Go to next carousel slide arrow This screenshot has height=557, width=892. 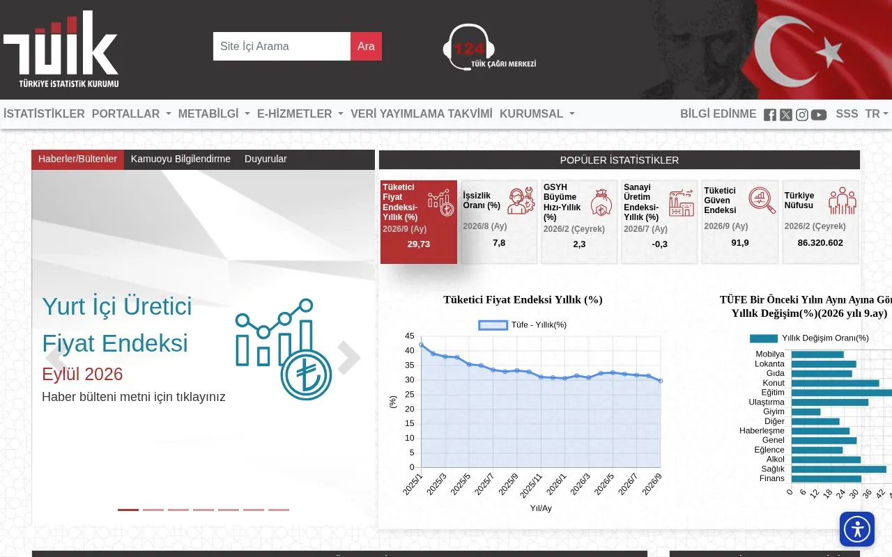click(348, 358)
